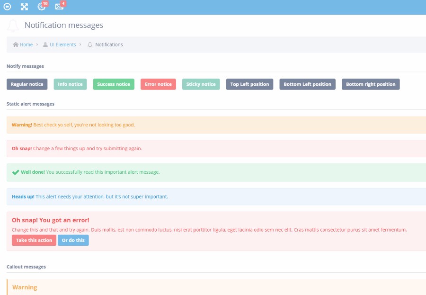This screenshot has width=426, height=295.
Task: Open the mail envelope icon with badge 4
Action: [59, 7]
